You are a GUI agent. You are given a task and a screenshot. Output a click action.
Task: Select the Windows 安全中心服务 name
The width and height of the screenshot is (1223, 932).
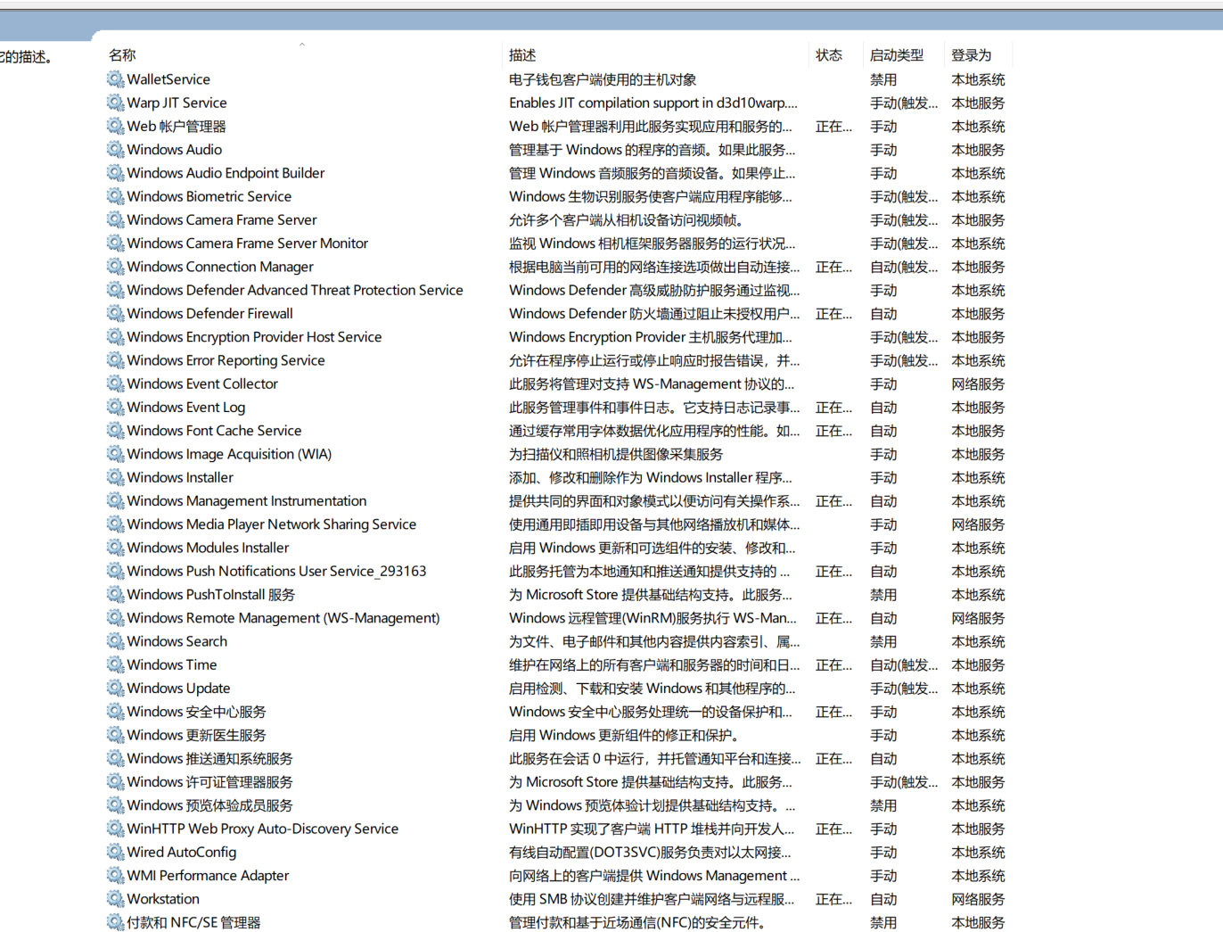click(x=196, y=712)
